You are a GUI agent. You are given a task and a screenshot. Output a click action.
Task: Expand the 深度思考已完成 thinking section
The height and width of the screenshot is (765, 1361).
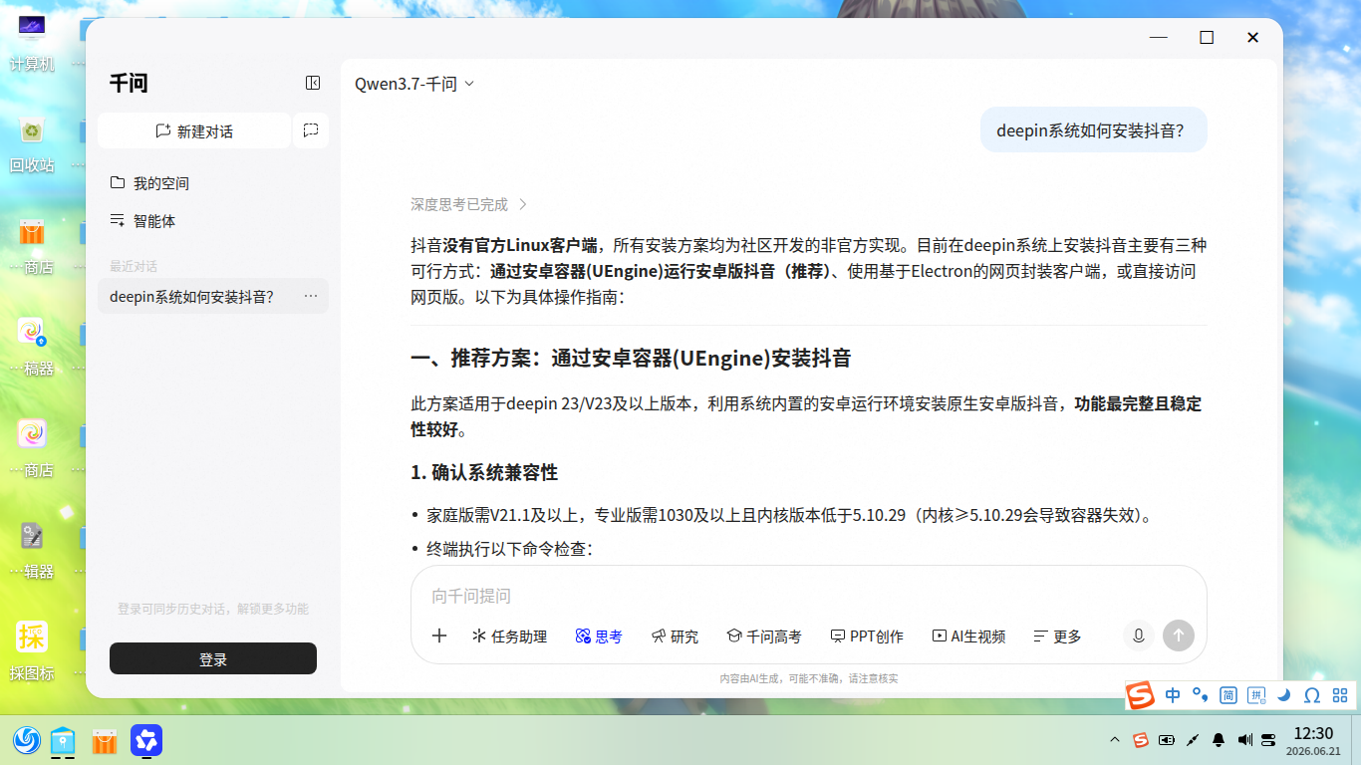point(468,204)
